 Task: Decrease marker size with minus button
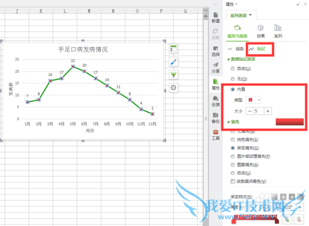(x=250, y=111)
